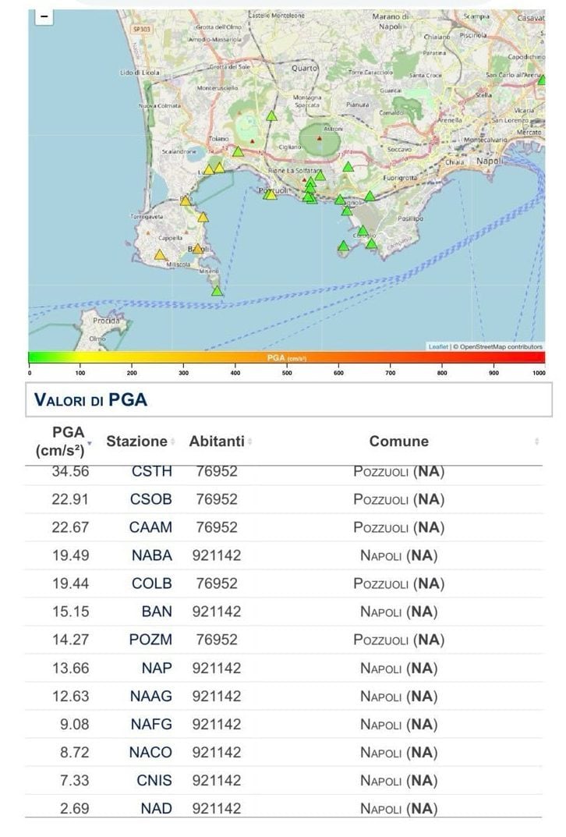The image size is (566, 837).
Task: Click the Valori di PGA heading
Action: click(x=90, y=399)
